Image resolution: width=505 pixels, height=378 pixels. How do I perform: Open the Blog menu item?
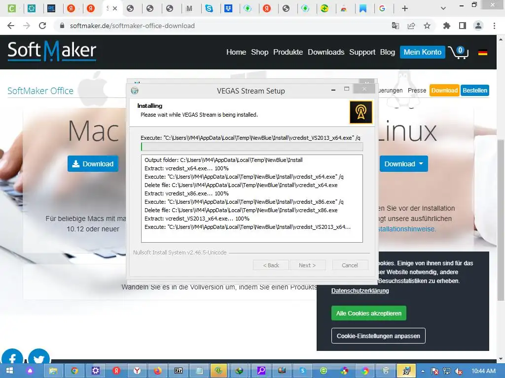click(388, 52)
